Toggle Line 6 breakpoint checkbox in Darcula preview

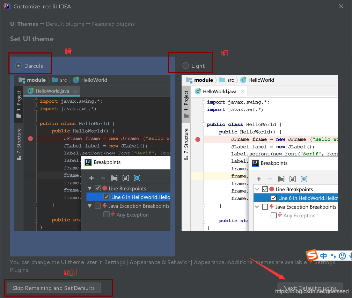[x=107, y=197]
